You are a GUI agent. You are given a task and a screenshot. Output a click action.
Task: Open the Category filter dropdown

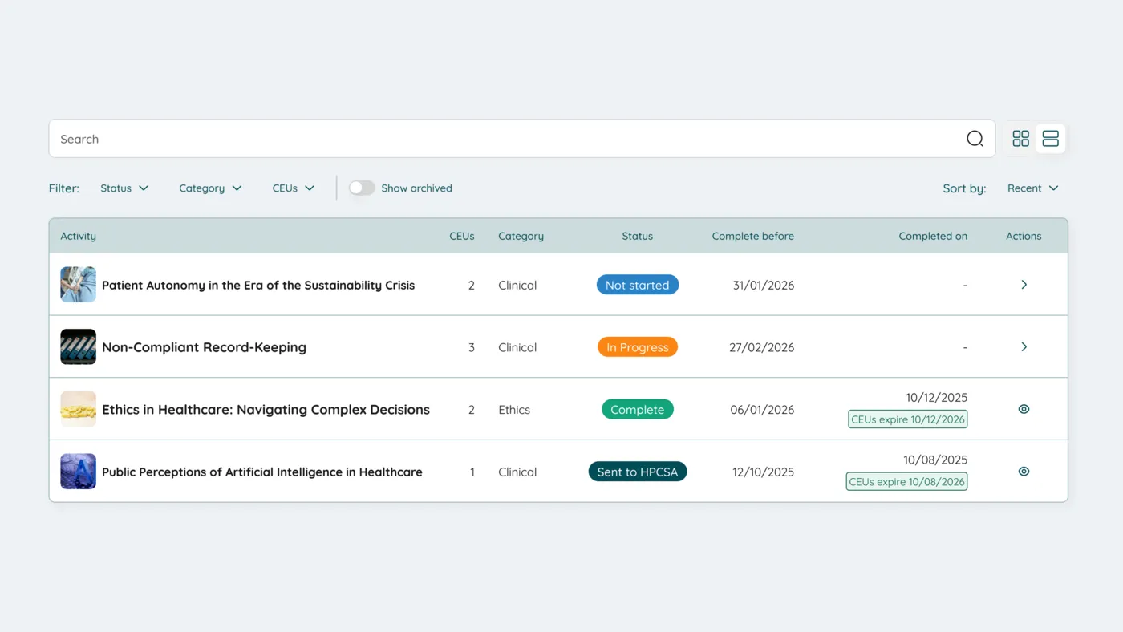[210, 188]
